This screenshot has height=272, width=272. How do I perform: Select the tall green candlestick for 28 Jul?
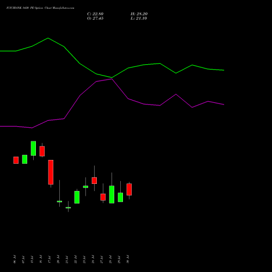pyautogui.click(x=112, y=194)
